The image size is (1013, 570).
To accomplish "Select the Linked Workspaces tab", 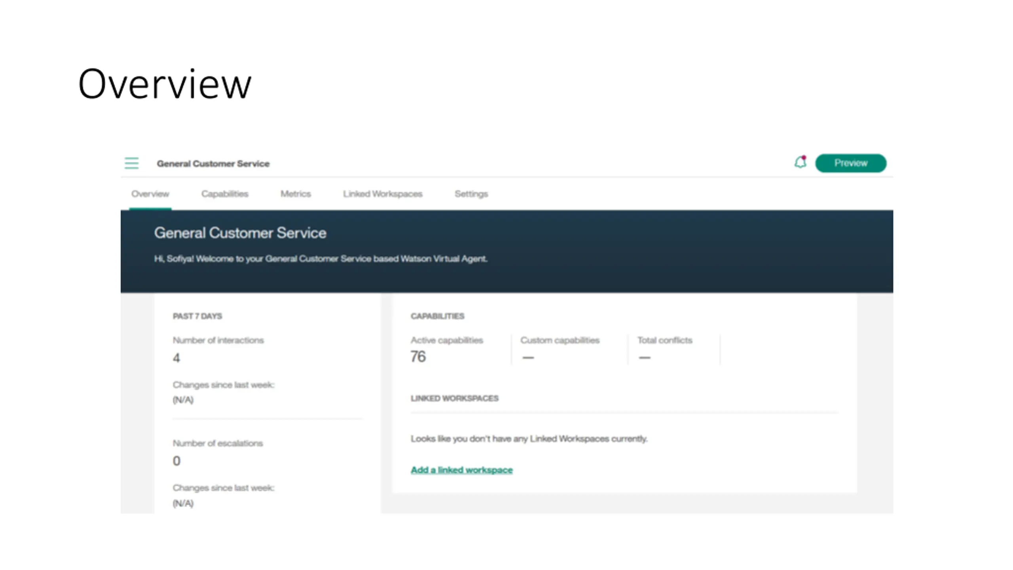I will click(x=383, y=194).
